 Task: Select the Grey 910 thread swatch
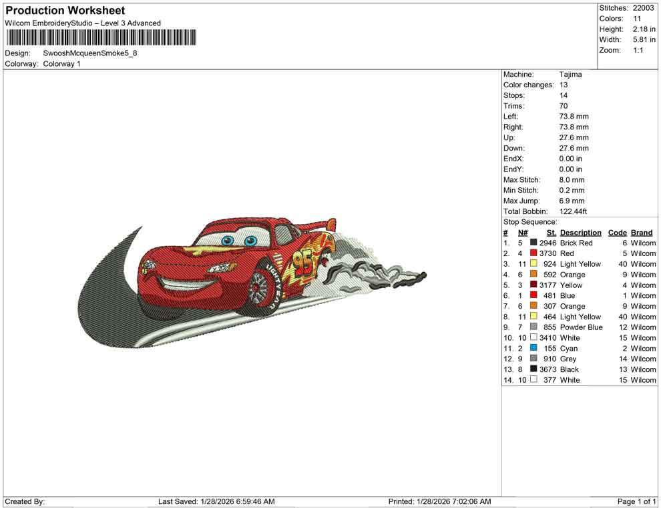click(x=532, y=359)
